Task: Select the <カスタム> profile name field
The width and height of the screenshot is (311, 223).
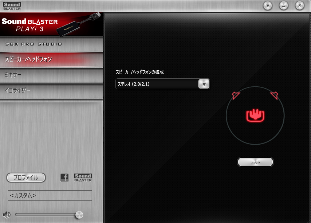Action: [x=50, y=196]
